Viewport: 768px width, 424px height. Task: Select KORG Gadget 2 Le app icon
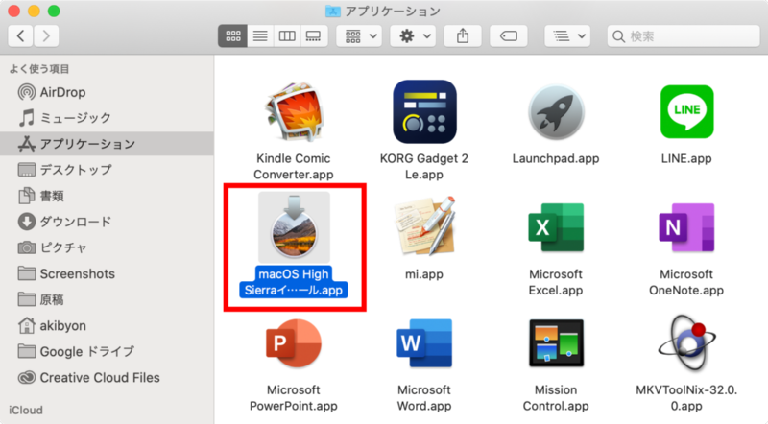pyautogui.click(x=422, y=111)
